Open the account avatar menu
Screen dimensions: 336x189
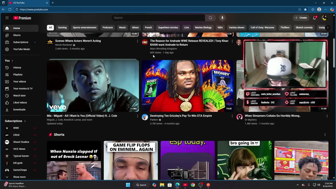tap(324, 18)
